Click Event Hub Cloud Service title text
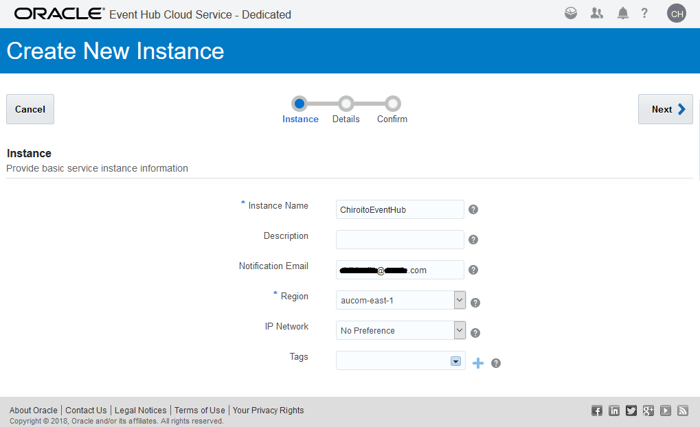The height and width of the screenshot is (427, 700). click(x=200, y=14)
